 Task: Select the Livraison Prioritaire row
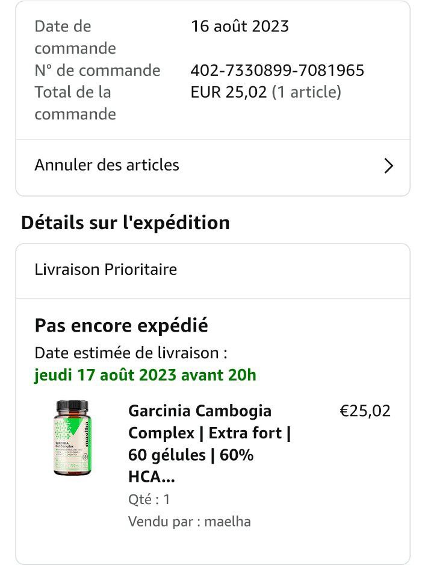pyautogui.click(x=106, y=270)
